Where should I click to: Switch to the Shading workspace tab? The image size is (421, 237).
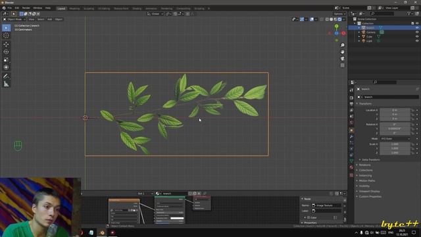[137, 9]
